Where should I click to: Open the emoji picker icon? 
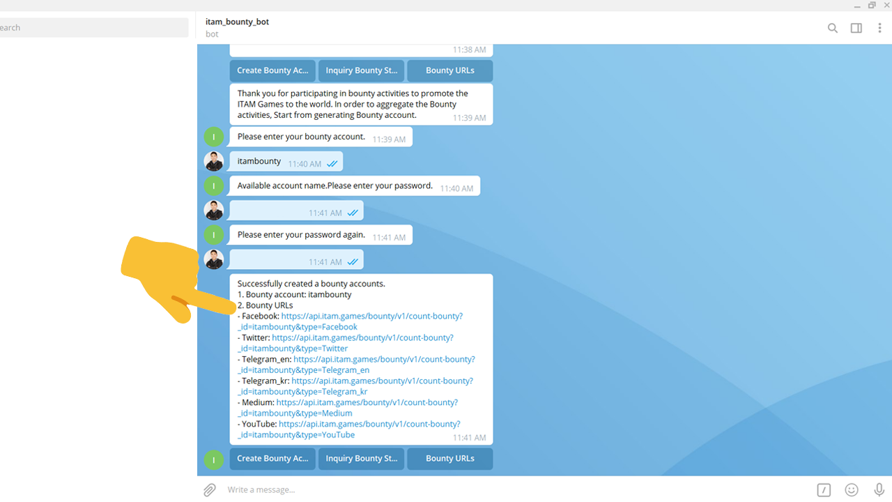(852, 490)
